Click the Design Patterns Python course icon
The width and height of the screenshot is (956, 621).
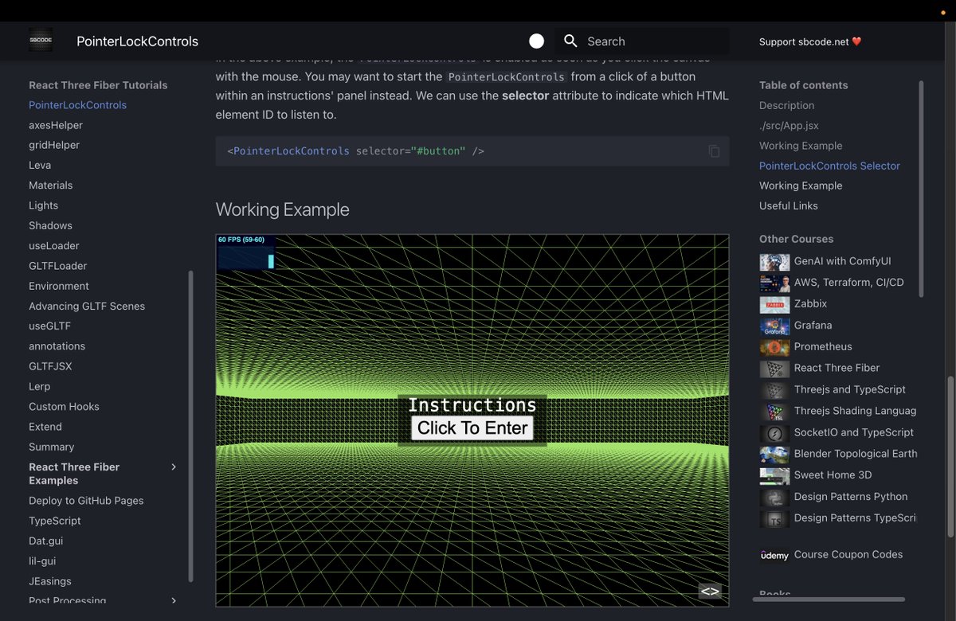point(774,497)
